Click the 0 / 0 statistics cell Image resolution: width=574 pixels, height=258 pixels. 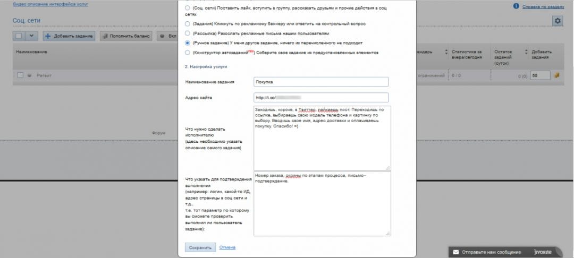(456, 75)
